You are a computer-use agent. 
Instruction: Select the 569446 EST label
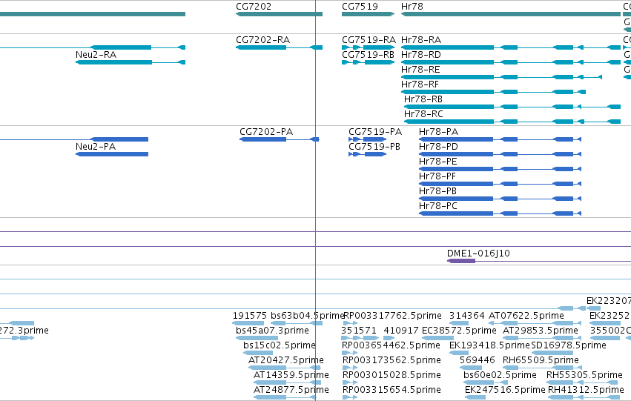[478, 360]
